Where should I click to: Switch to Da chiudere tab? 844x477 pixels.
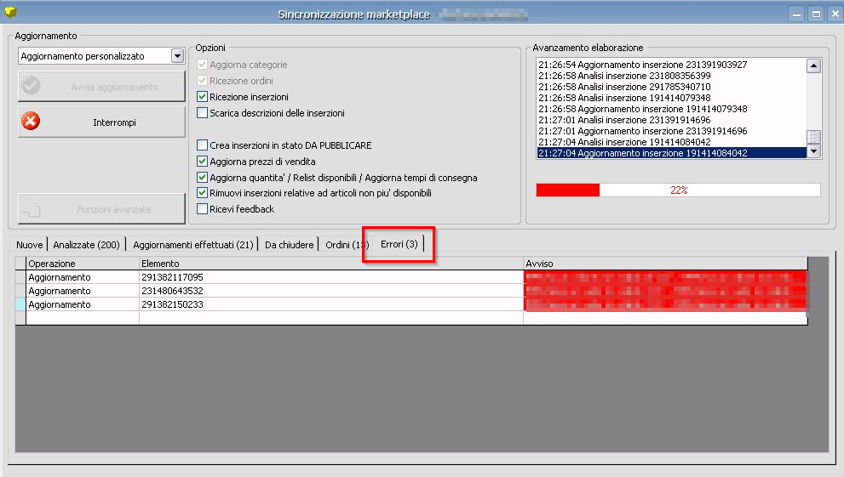[289, 245]
